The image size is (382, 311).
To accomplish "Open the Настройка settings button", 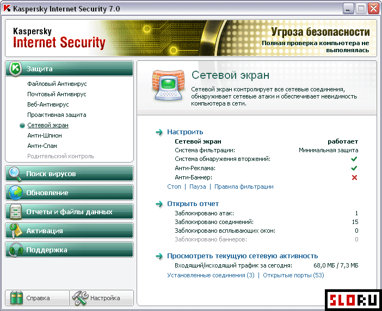I will [102, 298].
